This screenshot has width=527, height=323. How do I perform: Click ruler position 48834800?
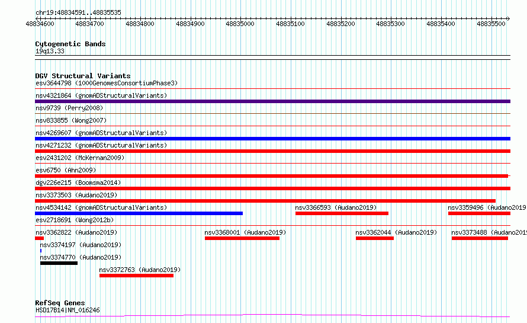[140, 24]
